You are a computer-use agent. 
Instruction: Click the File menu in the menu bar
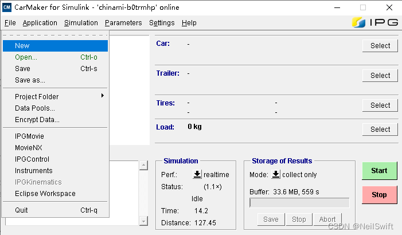(x=10, y=23)
